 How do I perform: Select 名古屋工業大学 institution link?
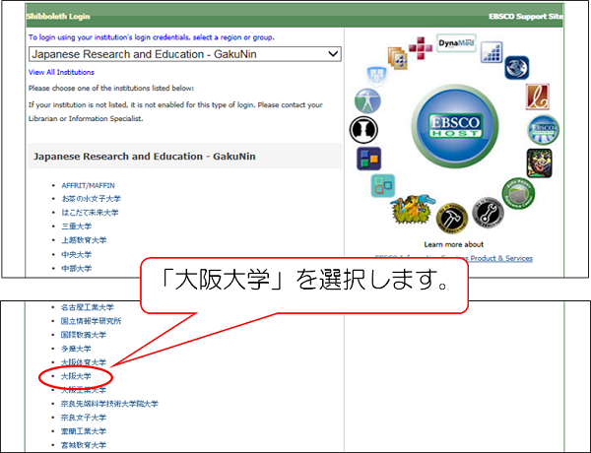pos(87,307)
